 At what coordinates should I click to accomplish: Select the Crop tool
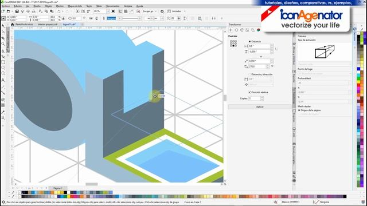click(x=3, y=38)
